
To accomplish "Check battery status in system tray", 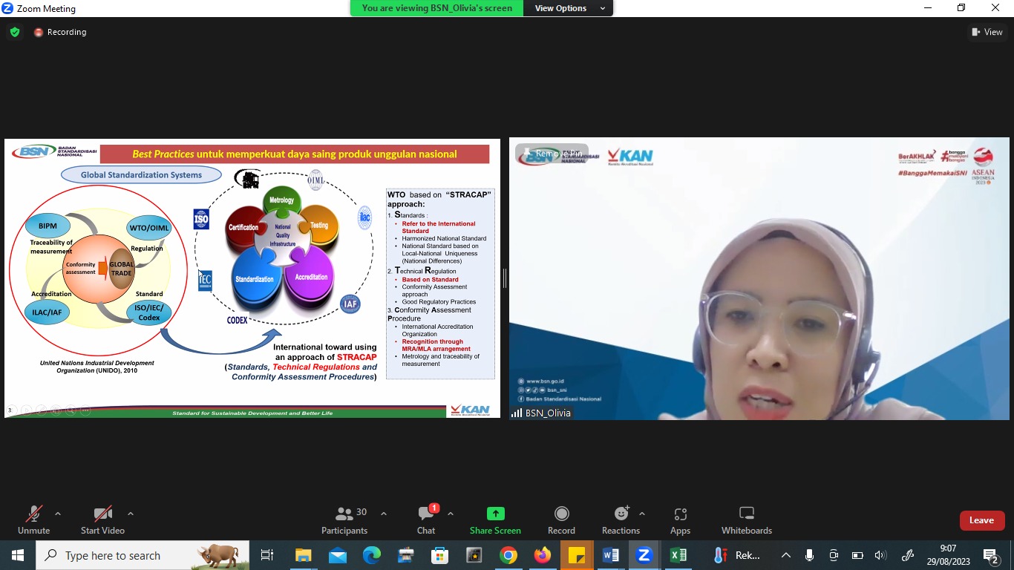I will (857, 555).
